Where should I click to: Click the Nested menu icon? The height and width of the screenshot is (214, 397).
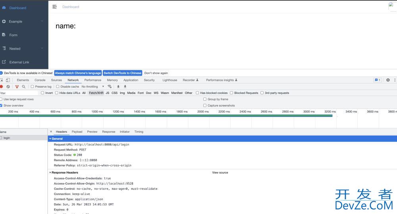pos(4,48)
